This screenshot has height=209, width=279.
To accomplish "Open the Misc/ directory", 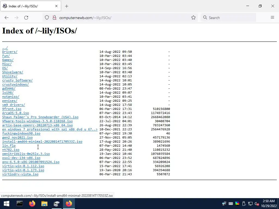I will [x=7, y=64].
